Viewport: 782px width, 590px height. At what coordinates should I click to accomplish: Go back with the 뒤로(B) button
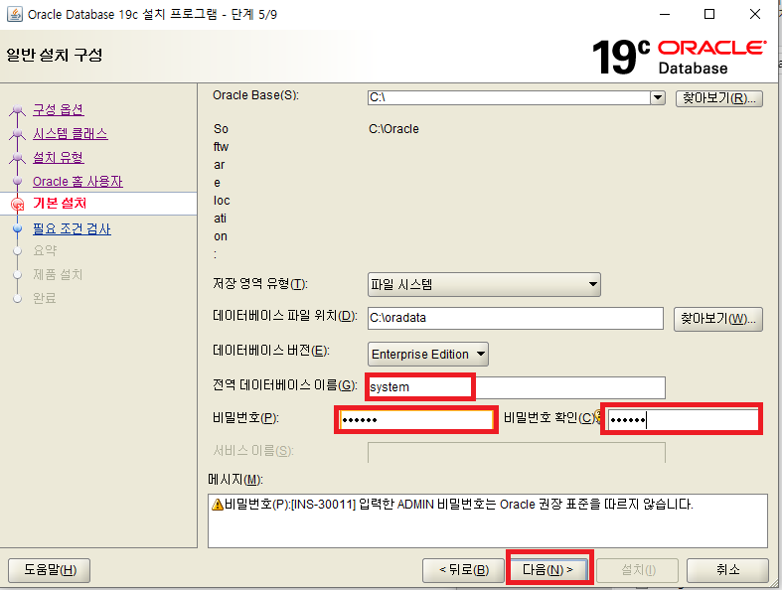point(463,570)
